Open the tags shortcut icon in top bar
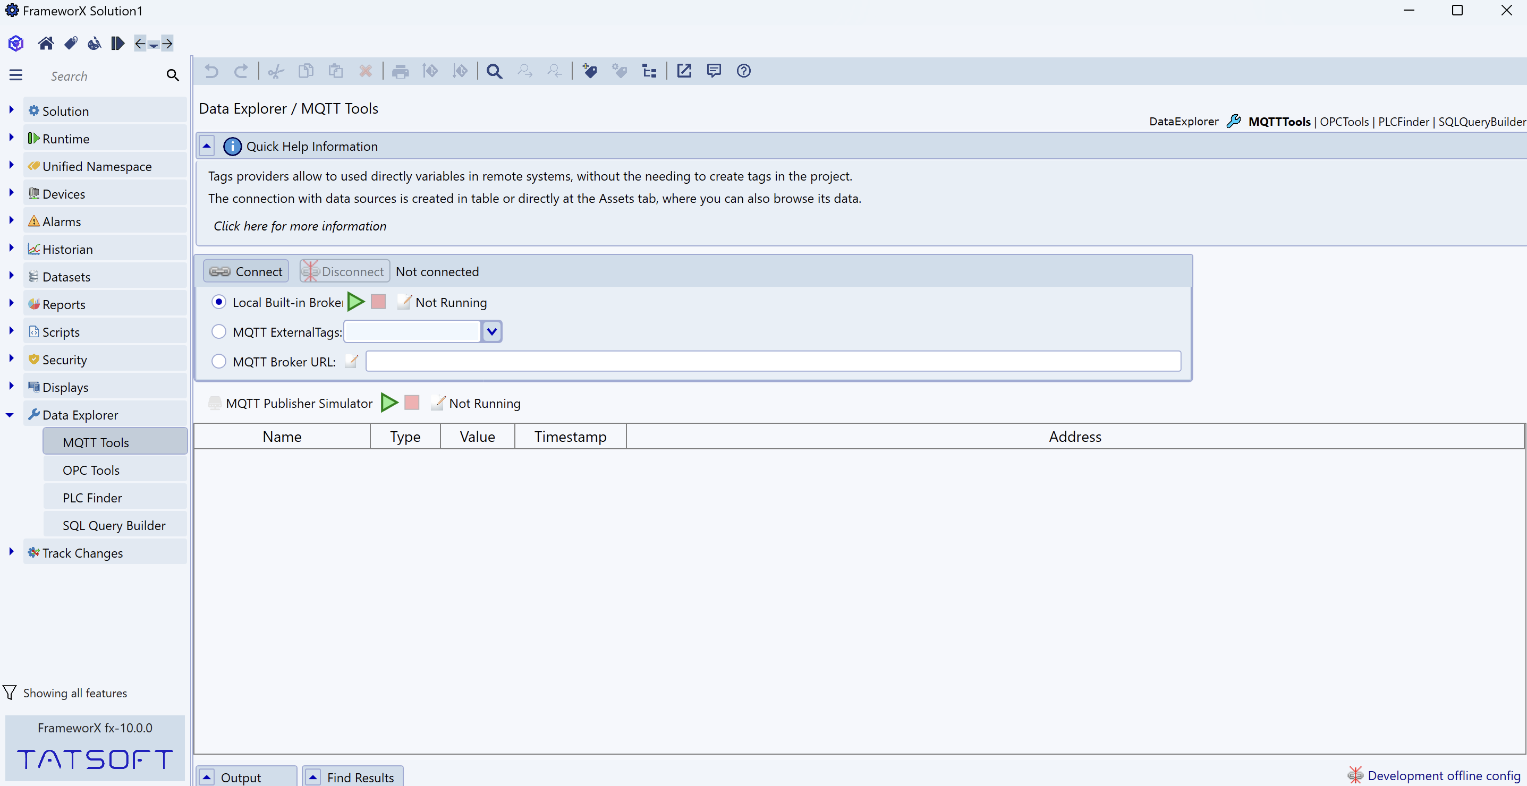This screenshot has width=1527, height=786. point(71,43)
